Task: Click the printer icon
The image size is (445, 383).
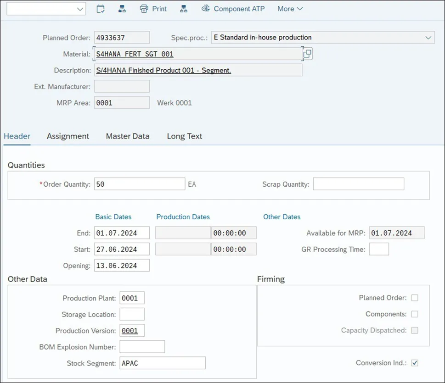Action: pyautogui.click(x=144, y=9)
